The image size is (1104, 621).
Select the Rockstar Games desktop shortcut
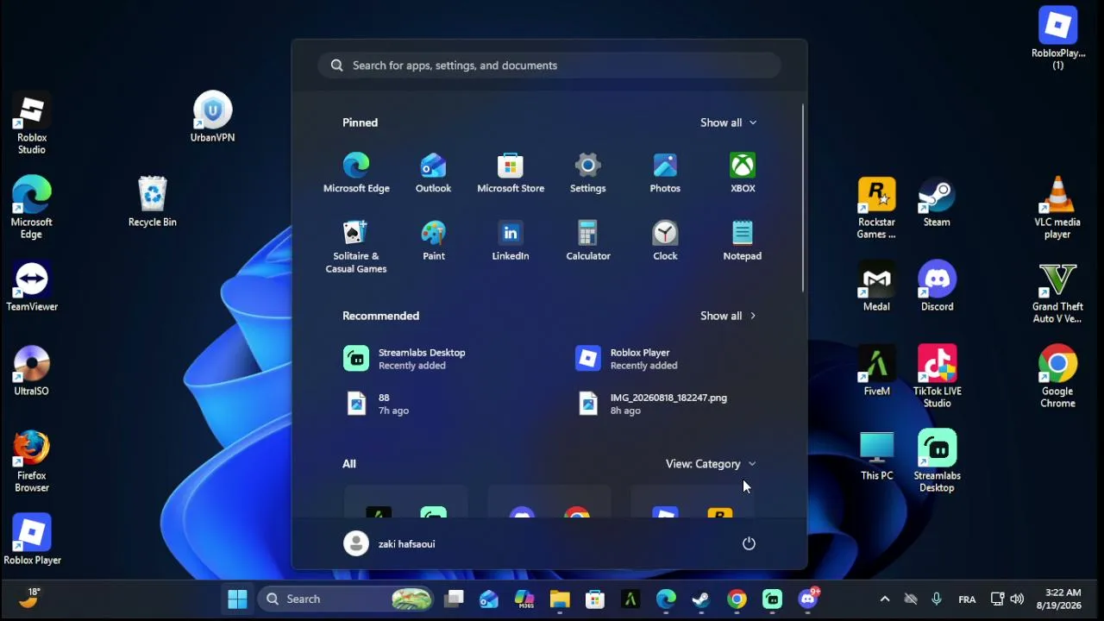[x=876, y=208]
